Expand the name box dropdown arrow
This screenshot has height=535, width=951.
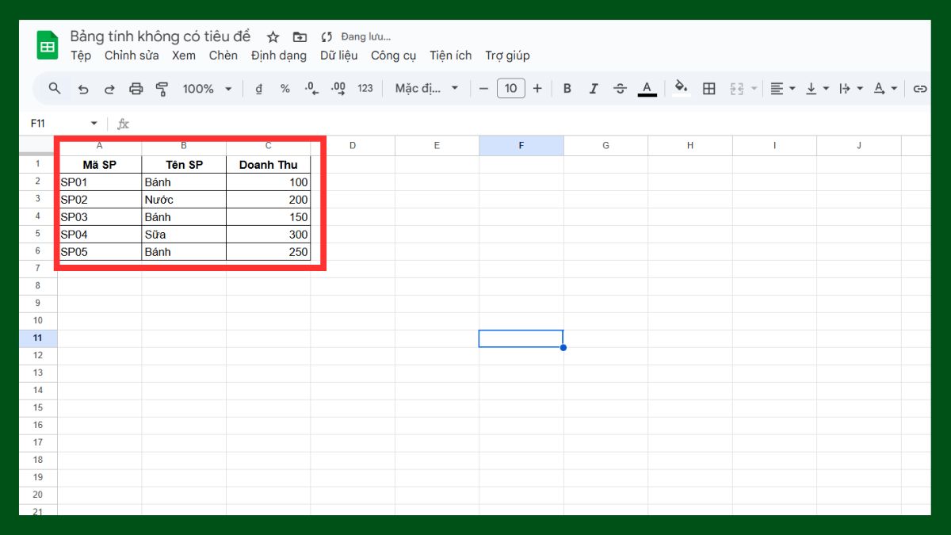(x=94, y=124)
